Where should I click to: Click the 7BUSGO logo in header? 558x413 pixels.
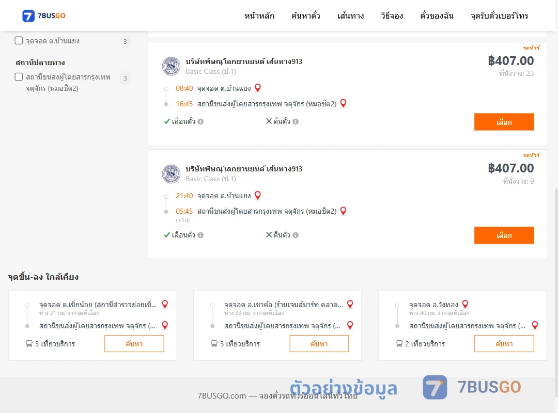(44, 15)
